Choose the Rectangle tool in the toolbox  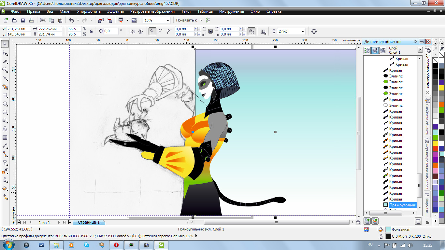(5, 95)
